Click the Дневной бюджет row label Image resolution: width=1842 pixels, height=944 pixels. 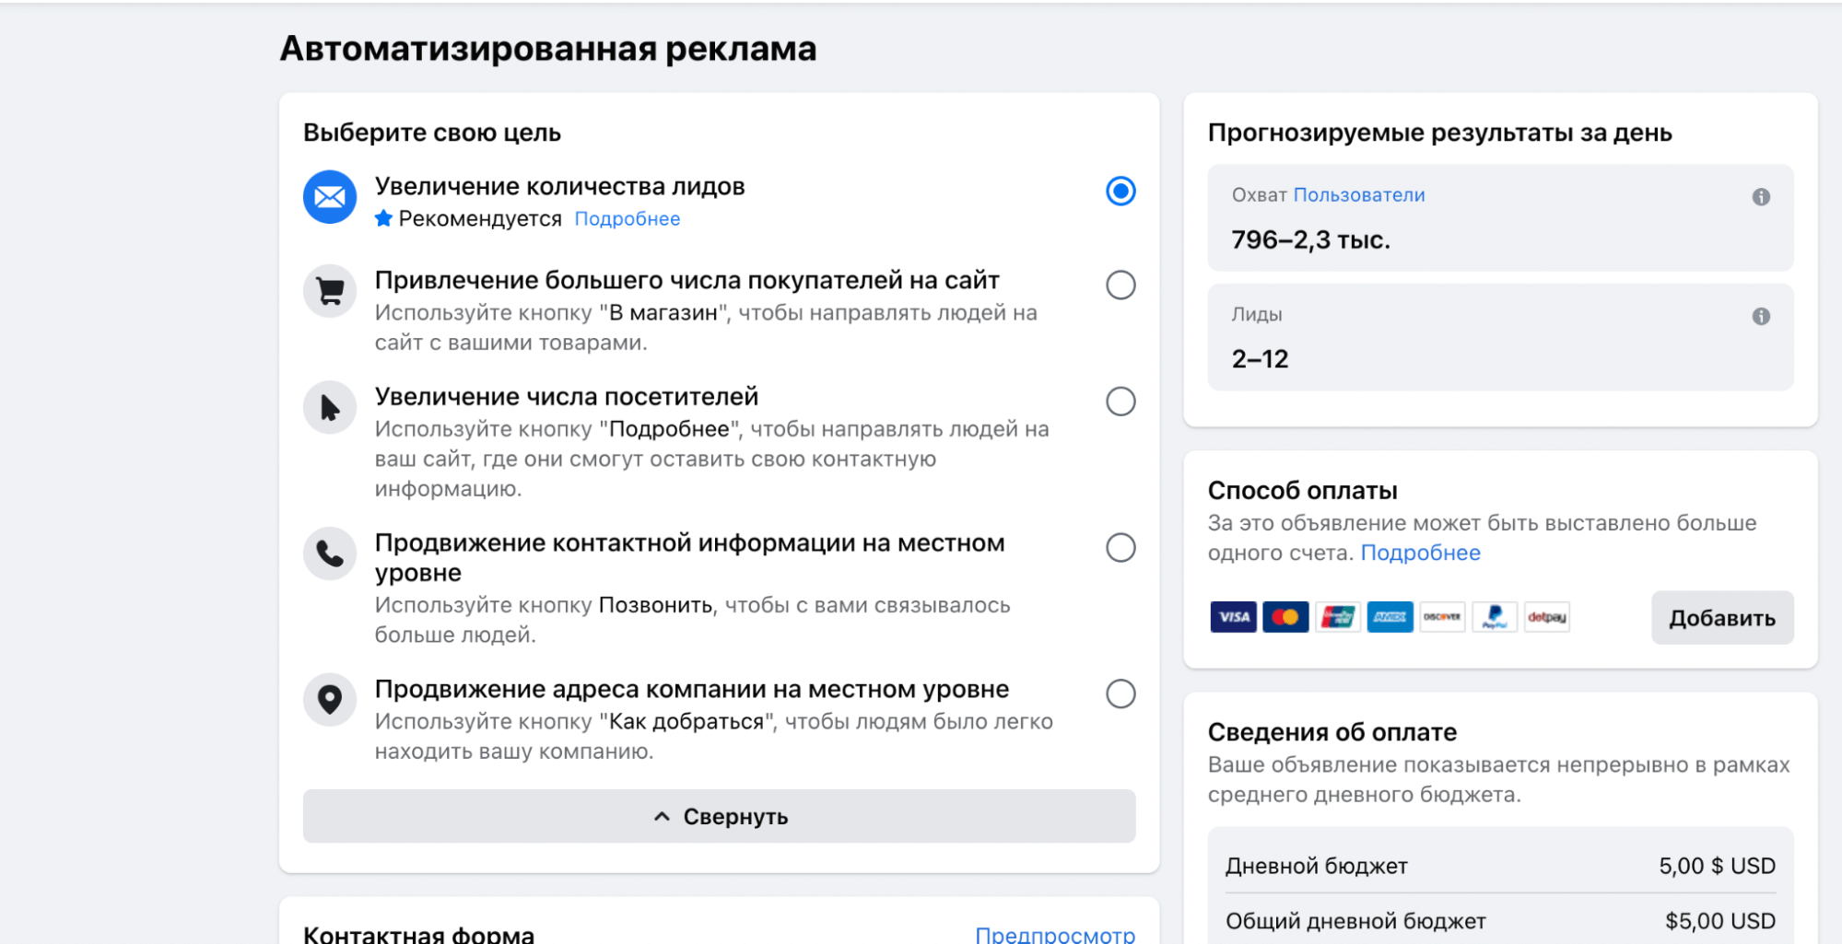(x=1316, y=866)
